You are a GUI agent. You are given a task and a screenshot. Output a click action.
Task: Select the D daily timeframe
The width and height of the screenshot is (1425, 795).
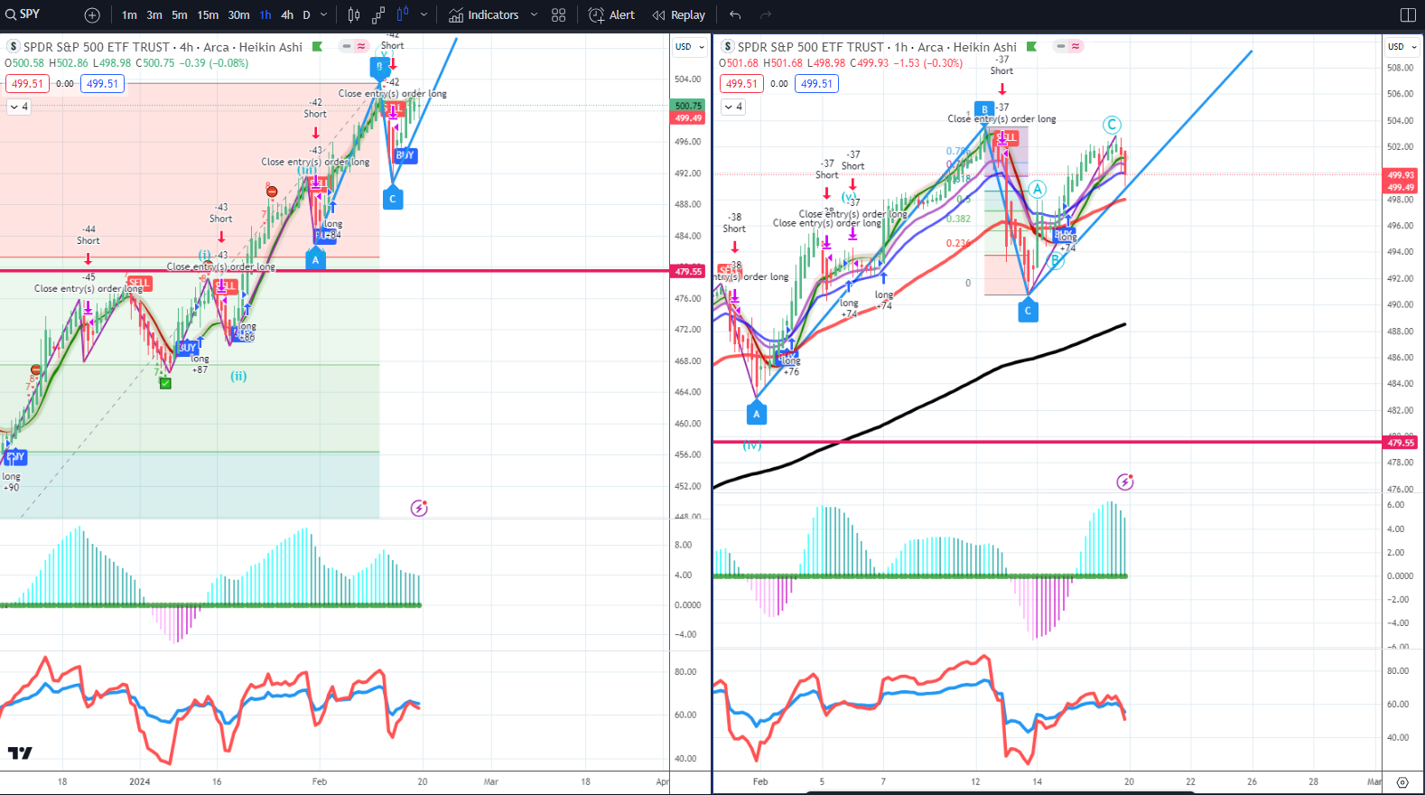pyautogui.click(x=306, y=15)
